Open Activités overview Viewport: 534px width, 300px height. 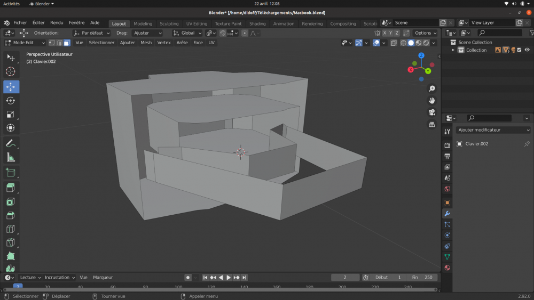point(11,4)
